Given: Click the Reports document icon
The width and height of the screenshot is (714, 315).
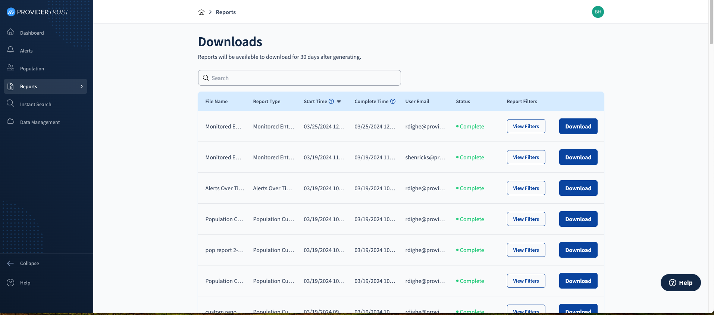Looking at the screenshot, I should [x=10, y=86].
